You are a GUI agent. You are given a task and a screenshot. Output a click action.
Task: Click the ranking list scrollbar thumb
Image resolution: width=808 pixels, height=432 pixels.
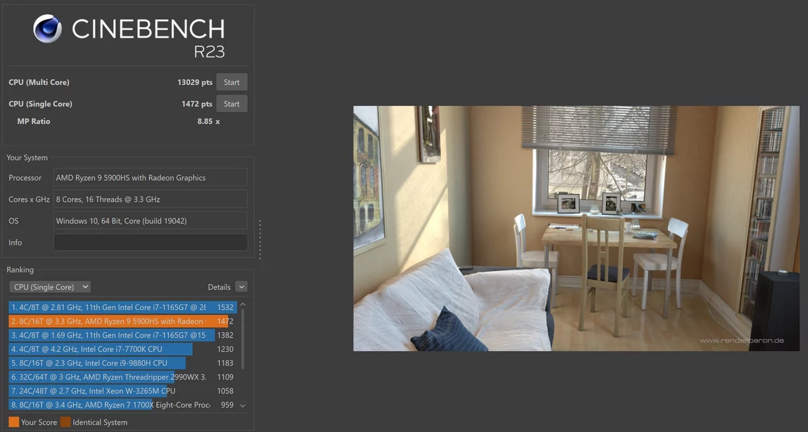coord(243,338)
